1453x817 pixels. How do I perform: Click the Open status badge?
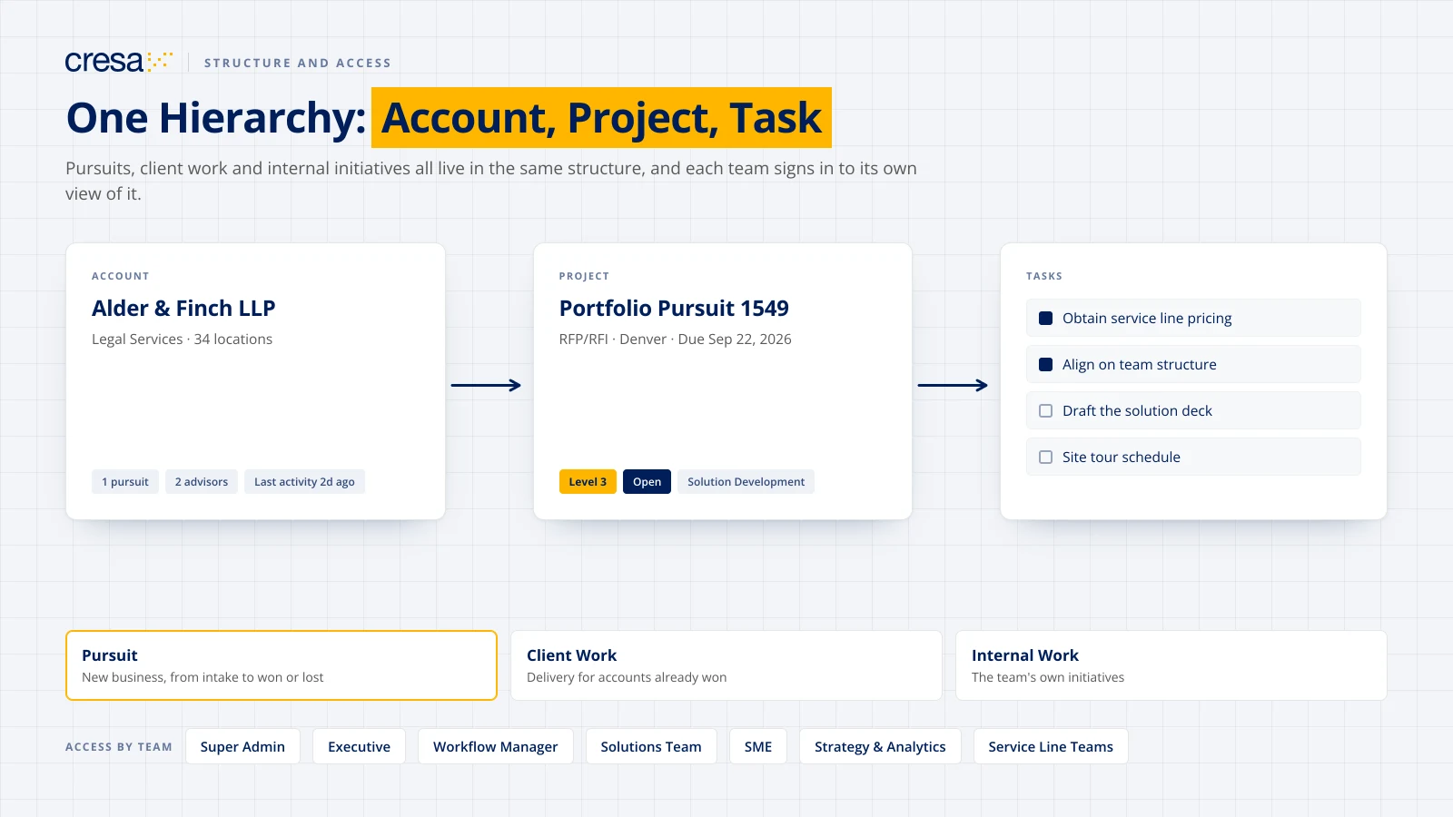tap(647, 482)
